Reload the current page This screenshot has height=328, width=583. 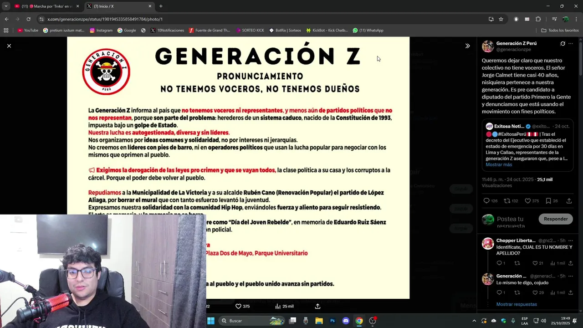pyautogui.click(x=28, y=19)
